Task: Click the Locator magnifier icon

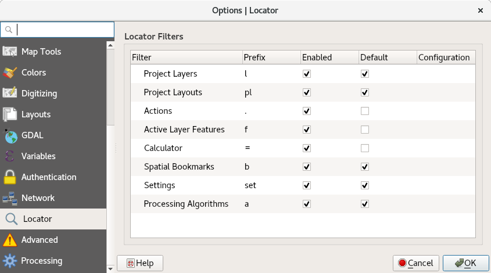Action: [x=11, y=219]
